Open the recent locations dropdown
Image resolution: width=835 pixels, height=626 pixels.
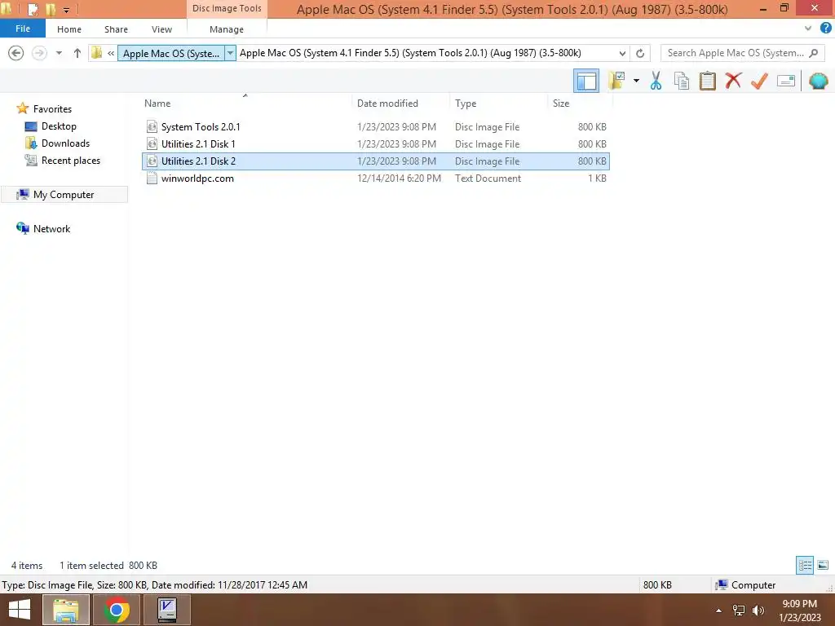[x=59, y=53]
